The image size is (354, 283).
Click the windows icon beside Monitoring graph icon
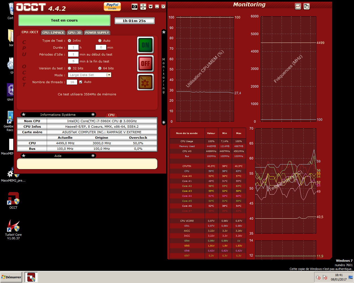click(306, 6)
